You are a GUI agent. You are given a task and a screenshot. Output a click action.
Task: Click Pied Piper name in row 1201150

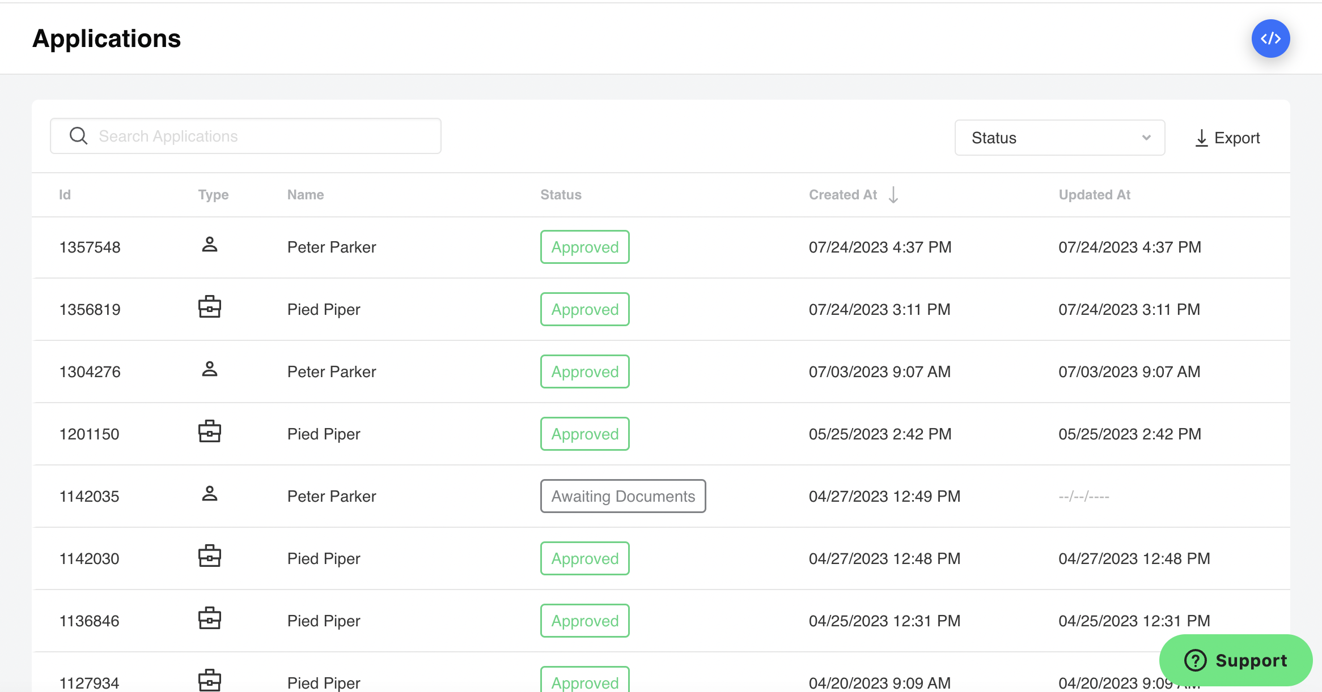(324, 434)
